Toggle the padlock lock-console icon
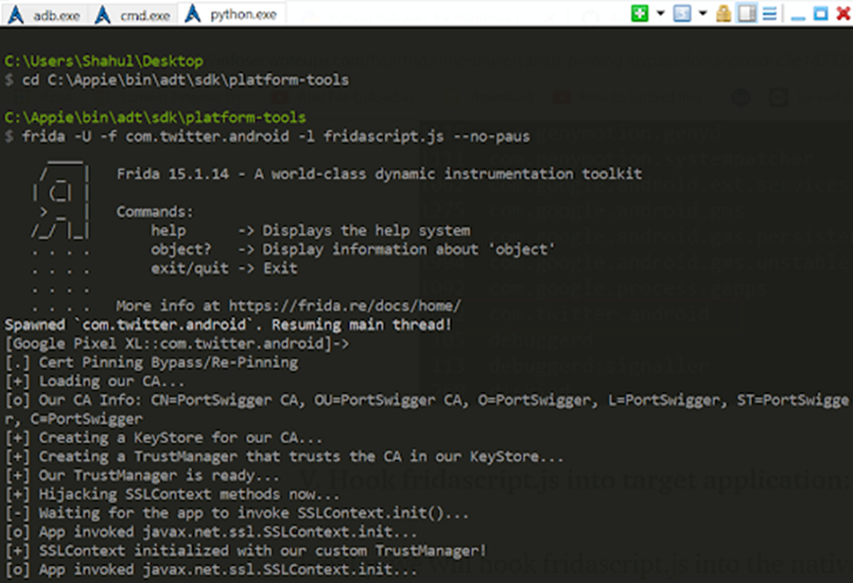Viewport: 853px width, 583px height. click(723, 13)
